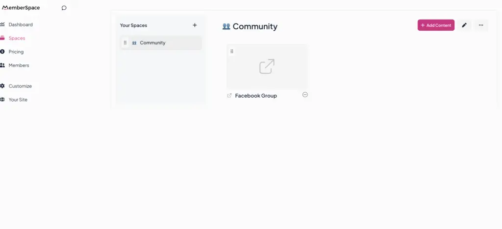Click the Facebook Group title
The width and height of the screenshot is (502, 229).
pos(256,96)
